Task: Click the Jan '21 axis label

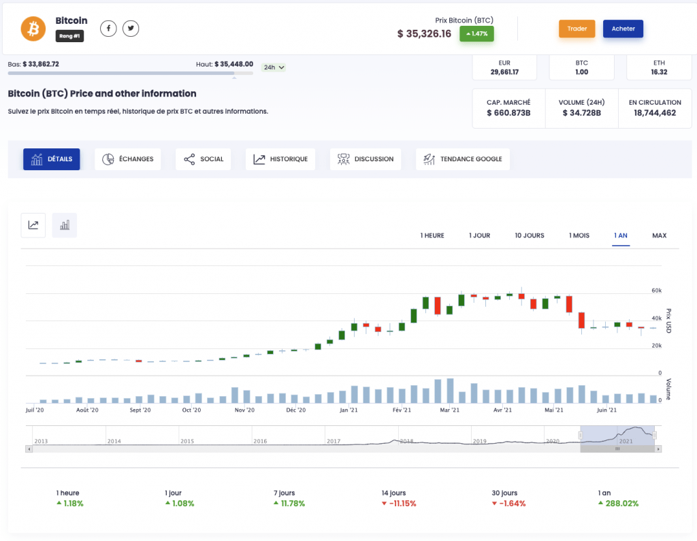Action: click(348, 410)
